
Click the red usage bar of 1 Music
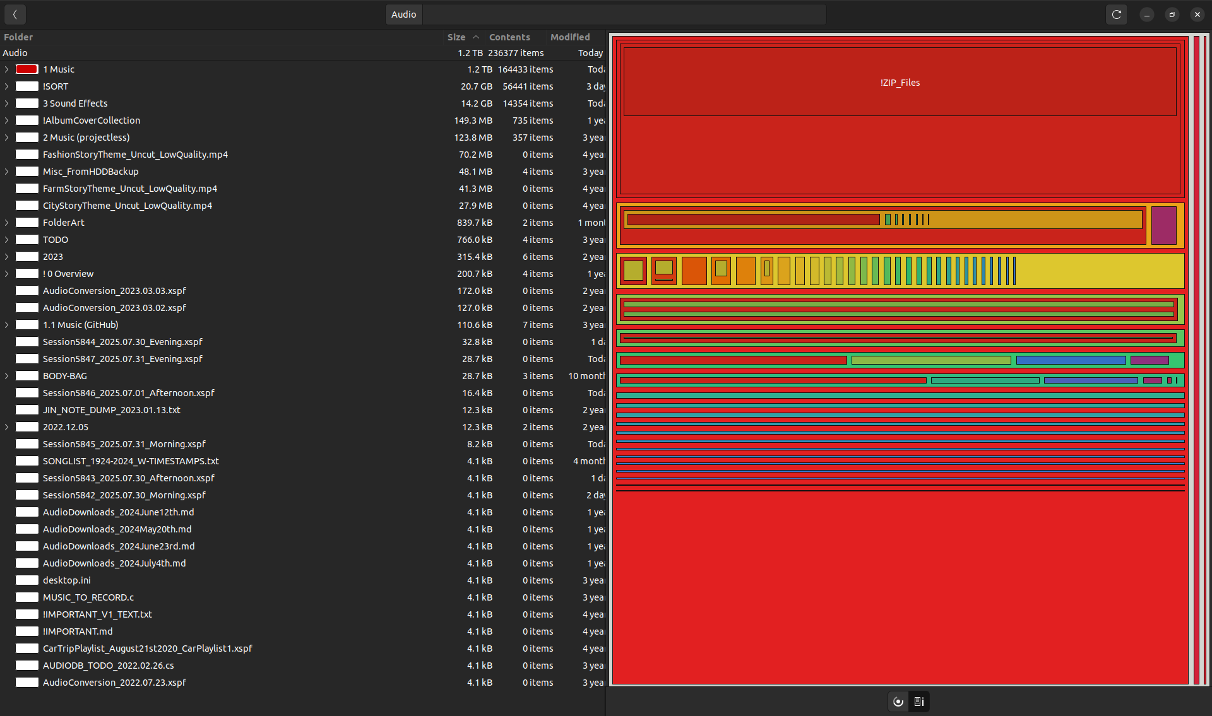pos(27,69)
